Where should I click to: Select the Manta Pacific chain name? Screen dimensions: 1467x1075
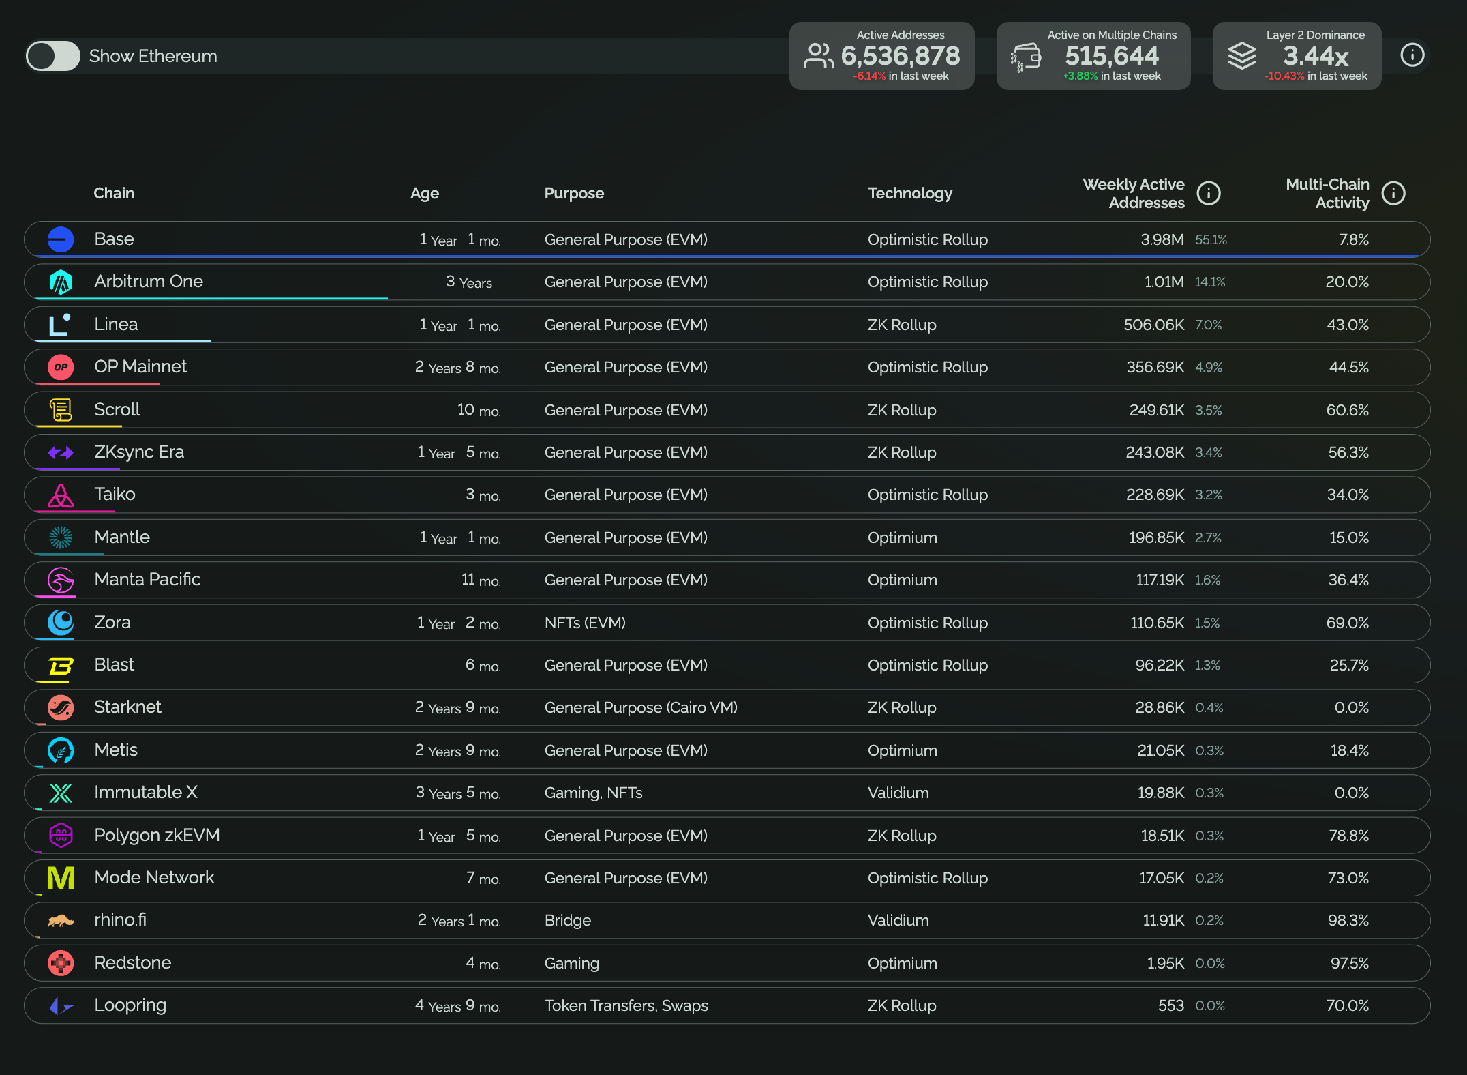point(147,579)
